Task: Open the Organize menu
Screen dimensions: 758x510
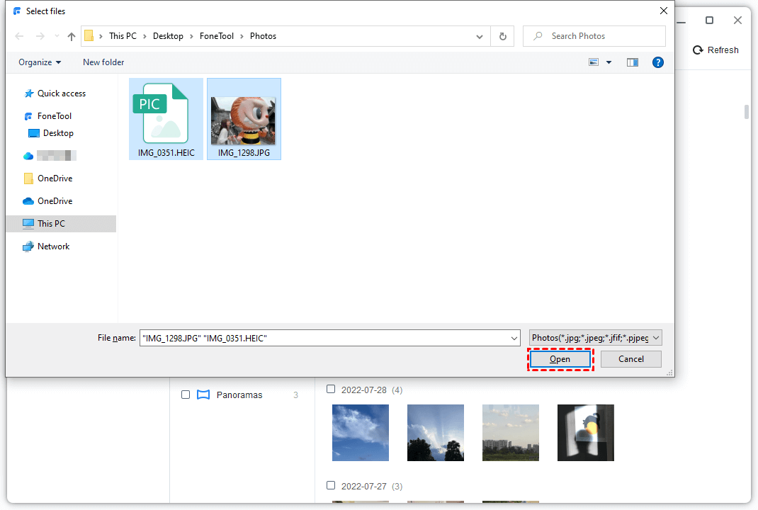Action: pyautogui.click(x=40, y=62)
